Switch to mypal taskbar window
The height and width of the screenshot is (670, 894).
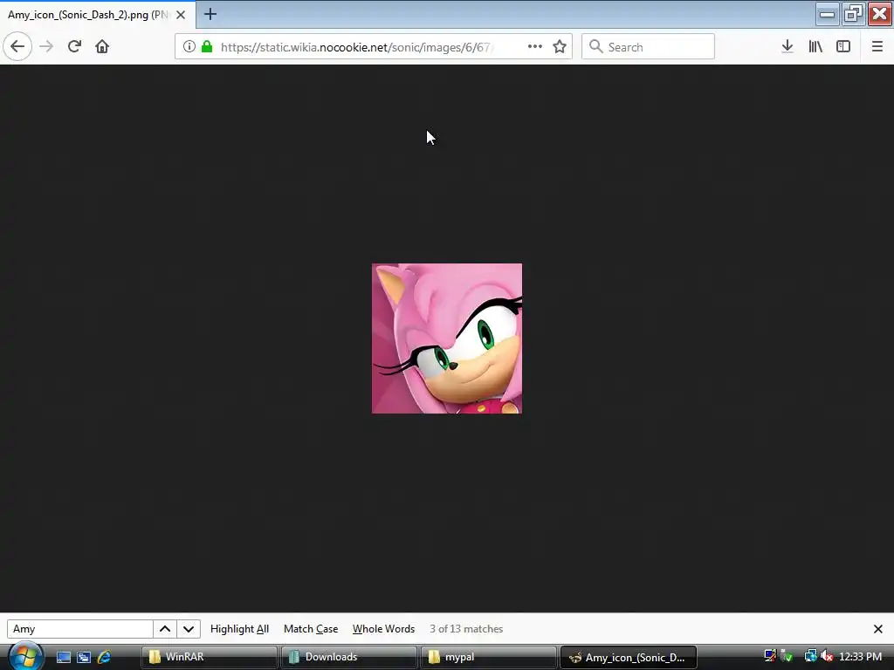(x=489, y=657)
